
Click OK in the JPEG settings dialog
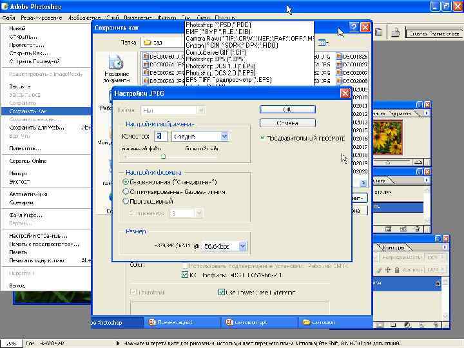tap(287, 110)
